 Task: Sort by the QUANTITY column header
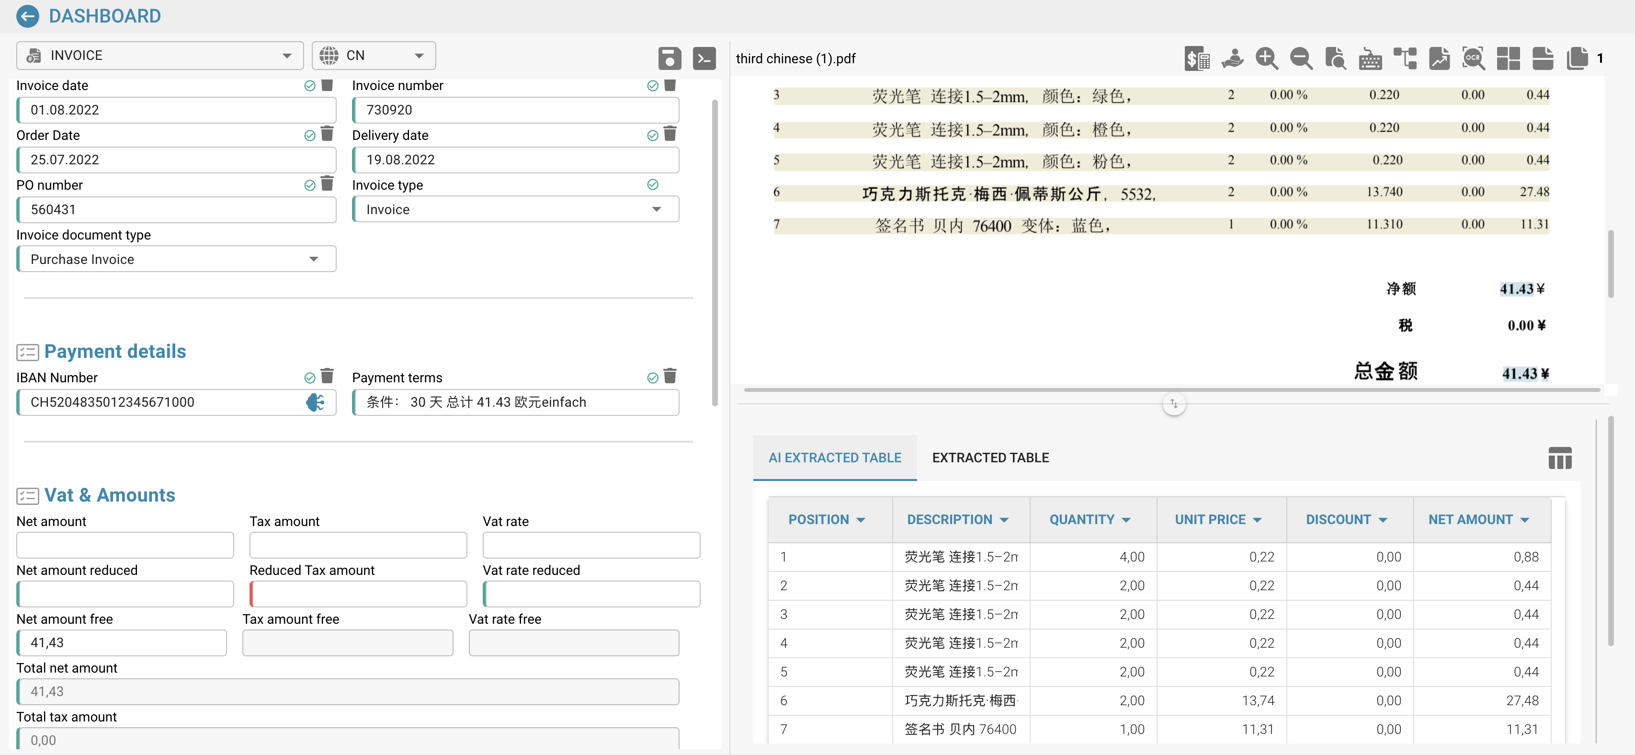(1089, 519)
